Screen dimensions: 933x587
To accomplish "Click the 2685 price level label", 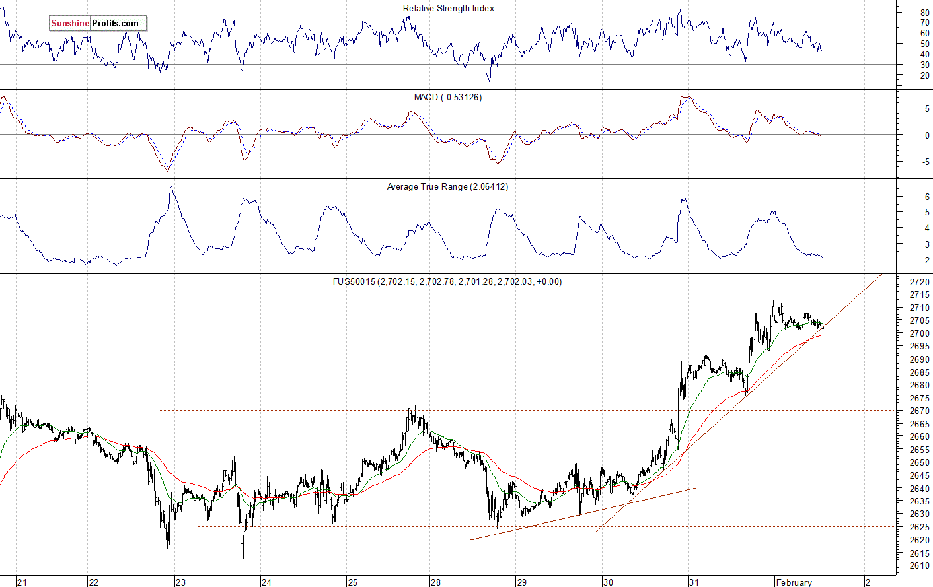I will click(x=920, y=372).
